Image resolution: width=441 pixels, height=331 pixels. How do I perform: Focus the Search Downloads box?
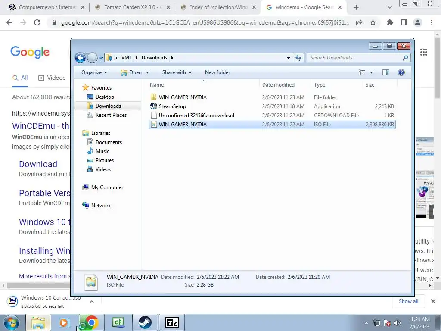tap(359, 58)
